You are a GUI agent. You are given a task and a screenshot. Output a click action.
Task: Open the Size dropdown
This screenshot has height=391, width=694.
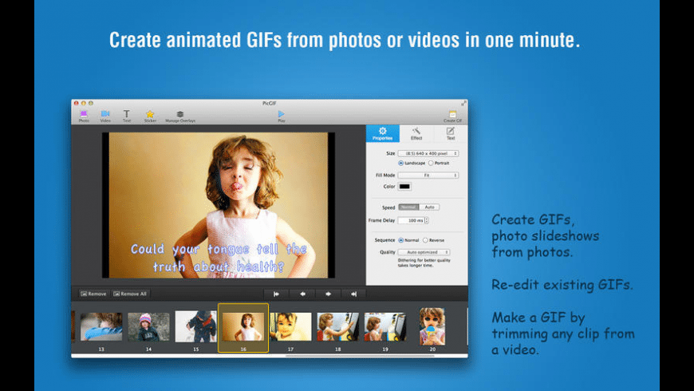(x=428, y=153)
